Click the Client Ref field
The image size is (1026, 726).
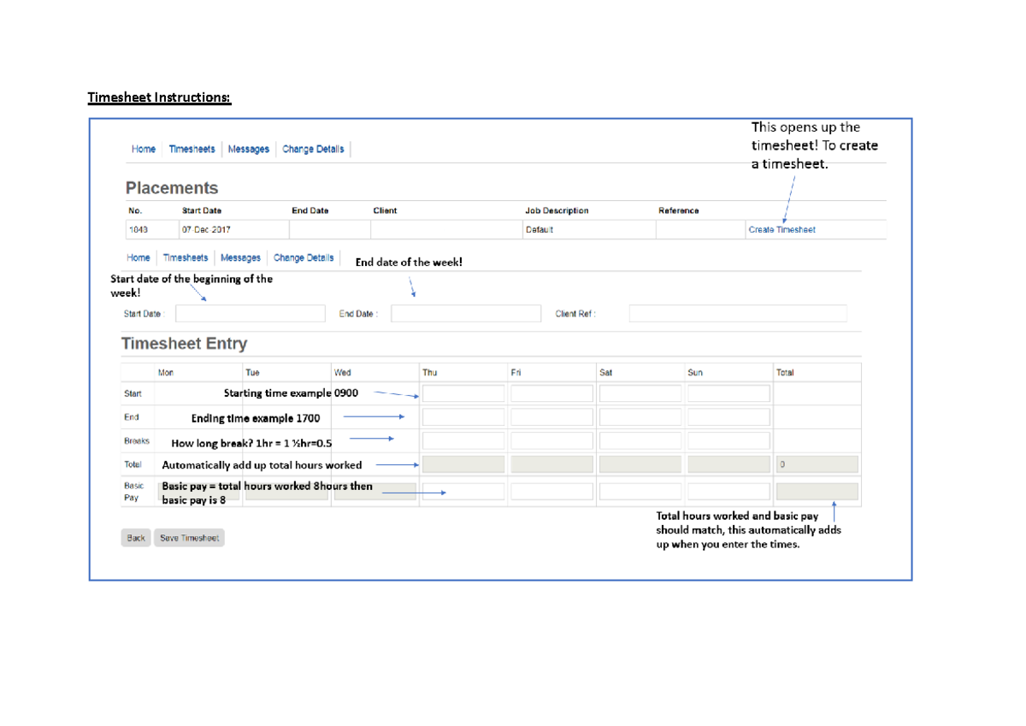click(736, 313)
